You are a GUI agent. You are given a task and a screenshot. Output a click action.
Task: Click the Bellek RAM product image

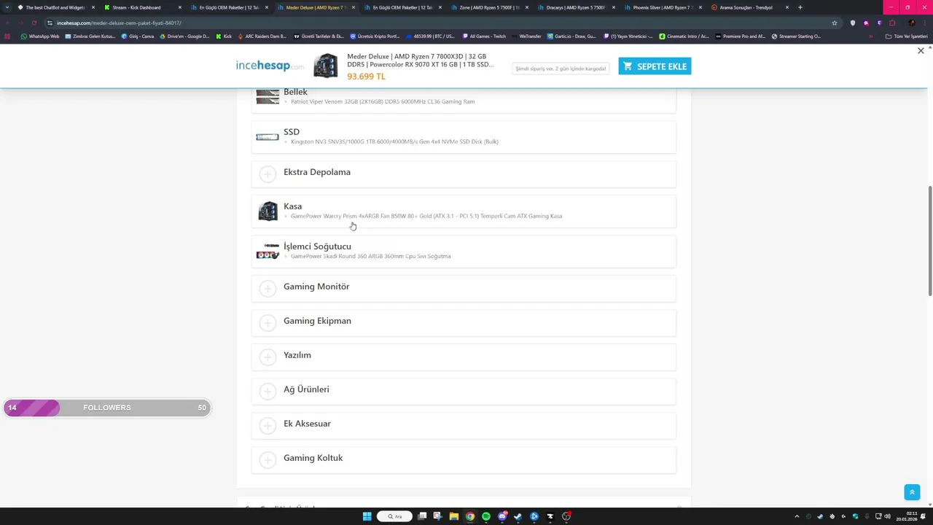click(x=268, y=96)
